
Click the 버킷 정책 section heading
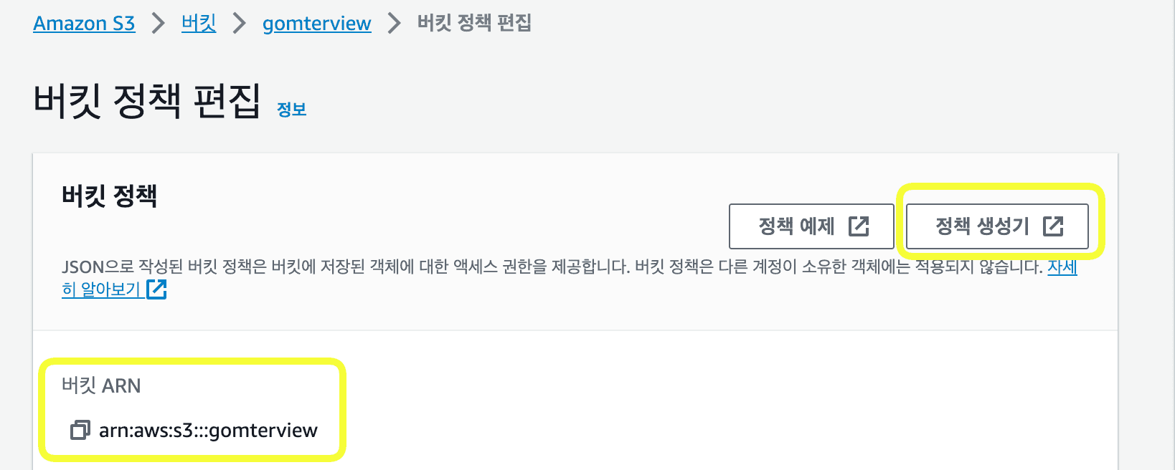point(109,196)
